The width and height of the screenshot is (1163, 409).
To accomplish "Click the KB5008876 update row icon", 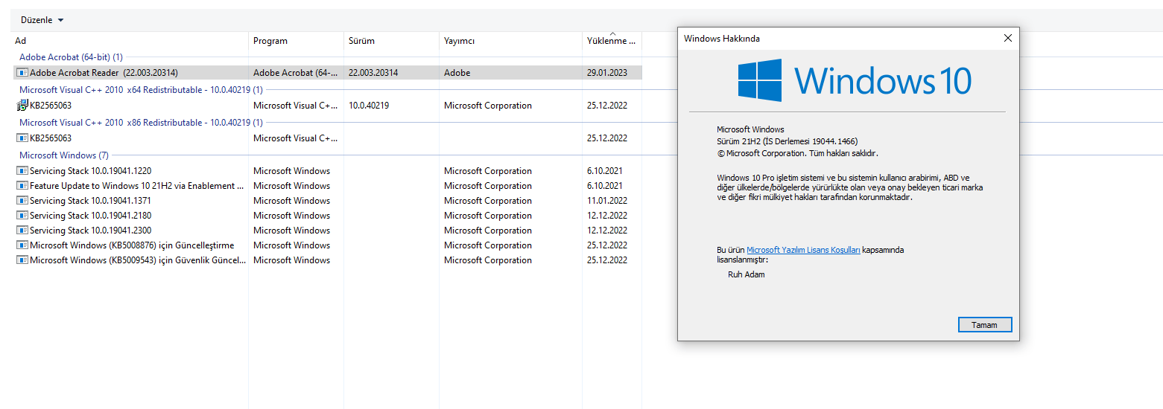I will 22,245.
